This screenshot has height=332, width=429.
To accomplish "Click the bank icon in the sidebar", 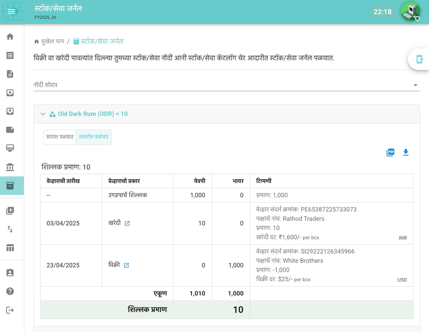I will (x=10, y=167).
